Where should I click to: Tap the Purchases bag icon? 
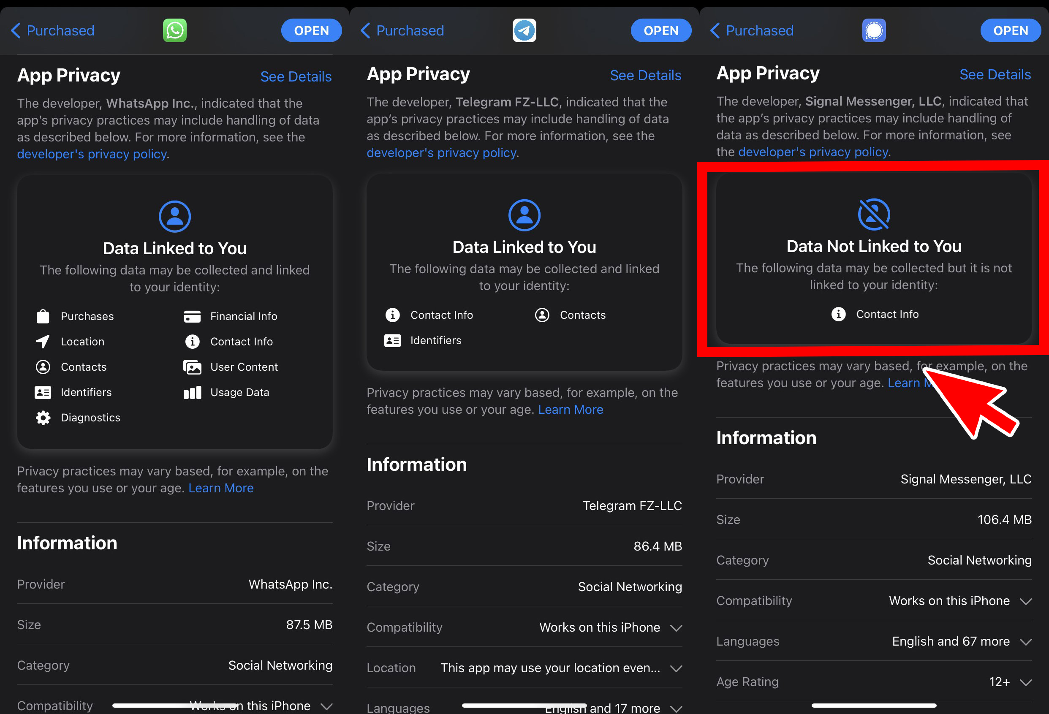43,316
